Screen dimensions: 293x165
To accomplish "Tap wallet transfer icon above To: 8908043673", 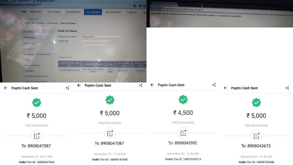I will coord(256,136).
